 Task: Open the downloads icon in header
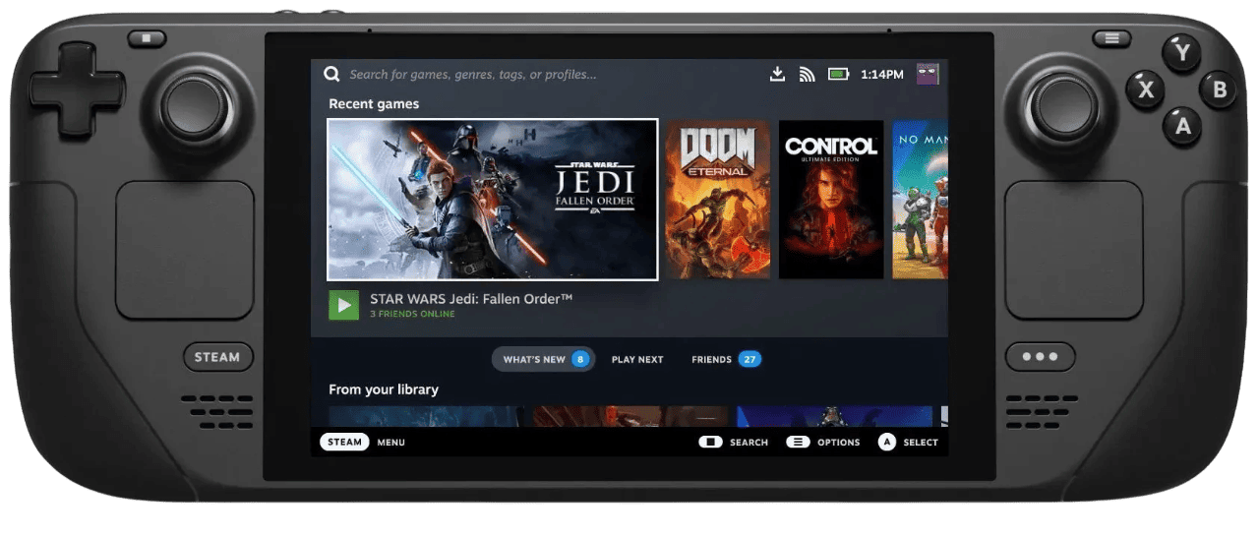777,74
